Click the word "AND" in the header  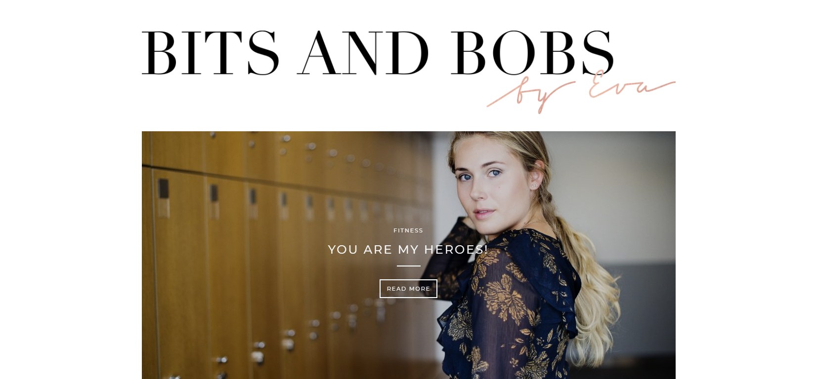(363, 52)
